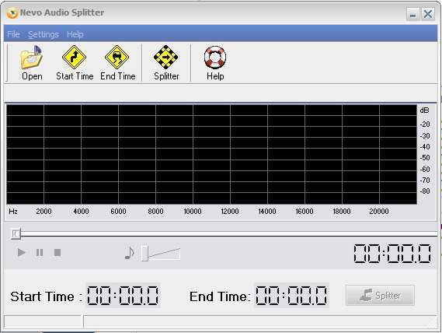Close the Nevo Audio Splitter window
Screen dimensions: 442x333
click(428, 14)
